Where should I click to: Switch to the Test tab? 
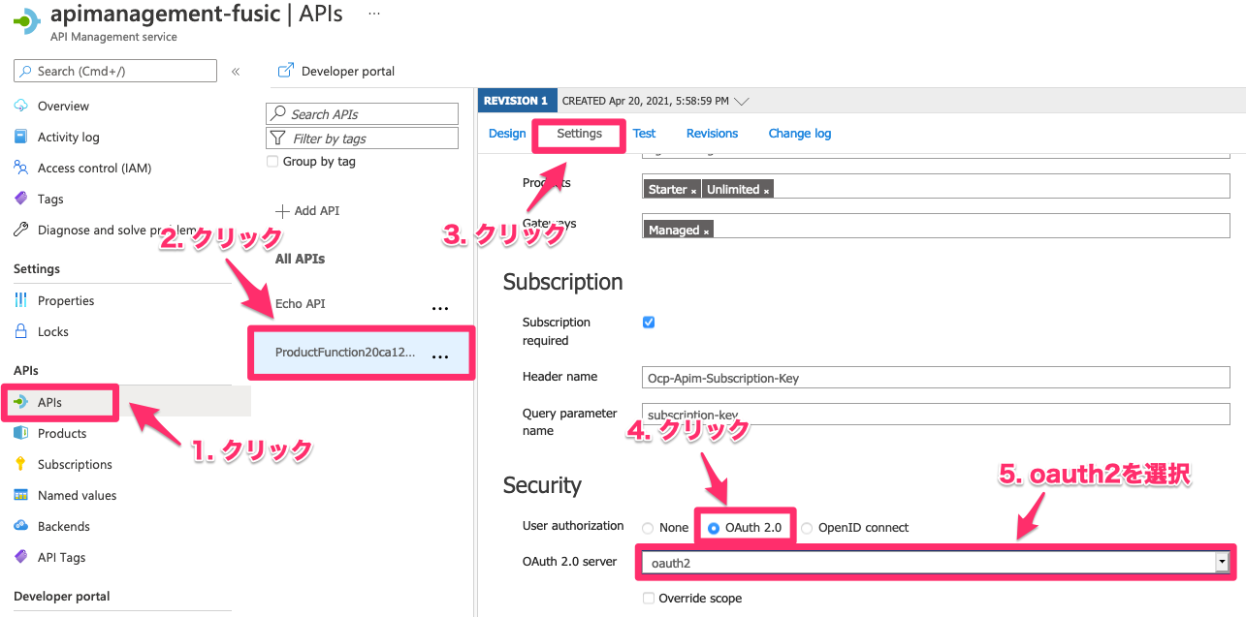pos(644,134)
